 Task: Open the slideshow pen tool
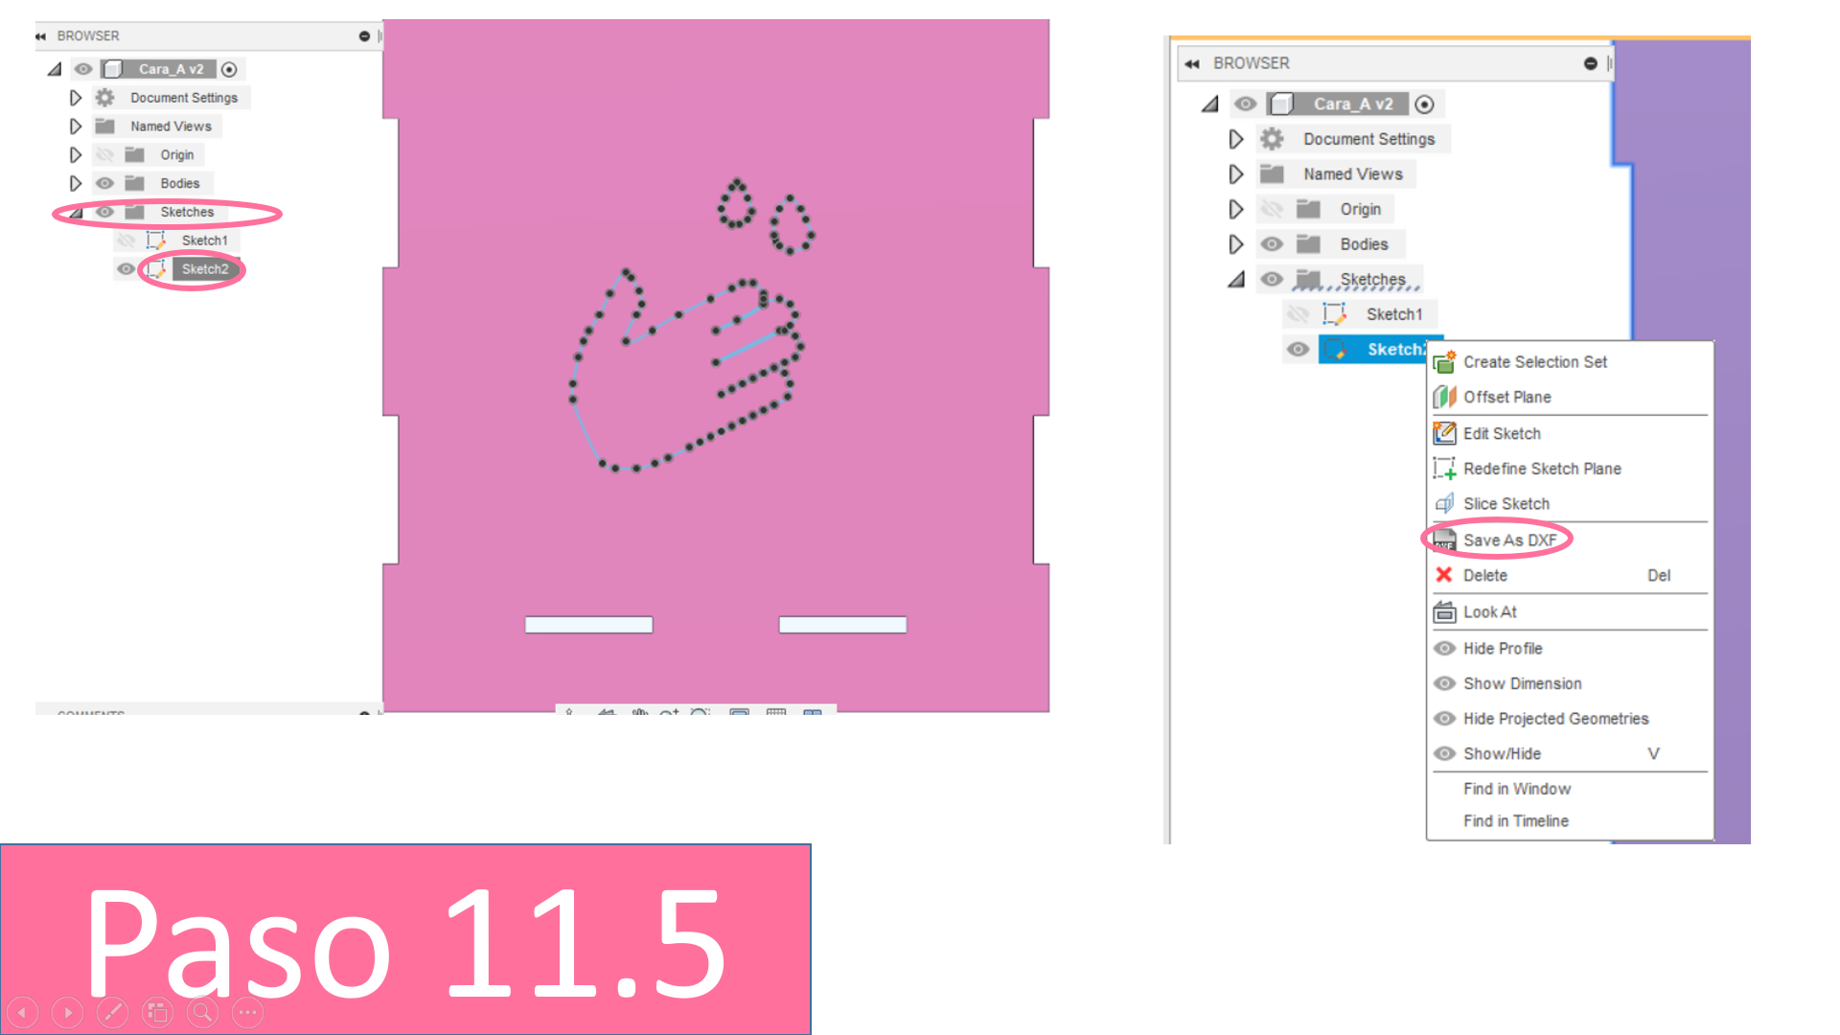pos(112,1012)
